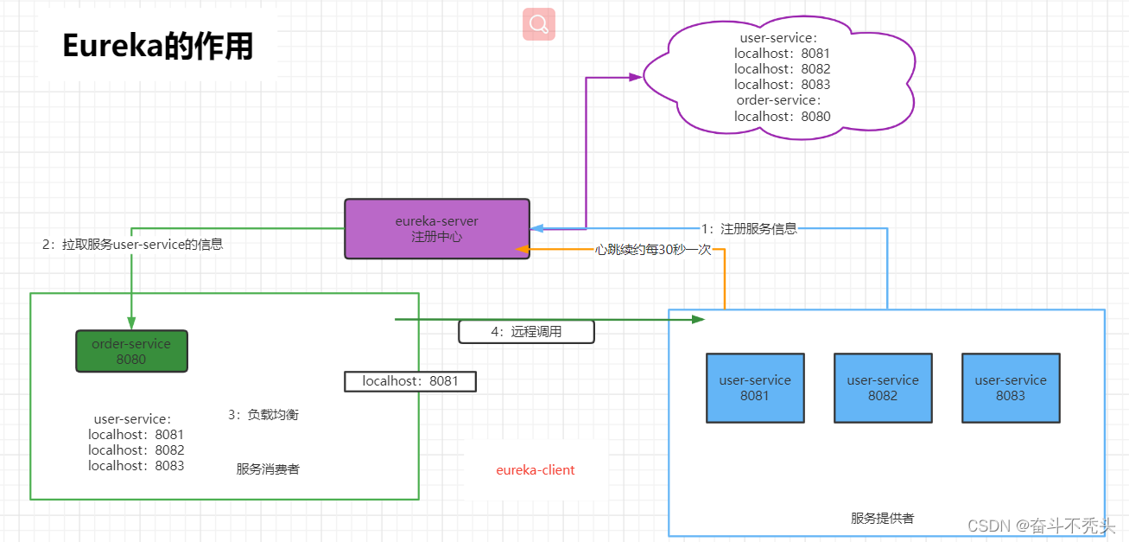Screen dimensions: 1129x542
Task: Pick the blue user-service 8083 box
Action: pos(1011,388)
